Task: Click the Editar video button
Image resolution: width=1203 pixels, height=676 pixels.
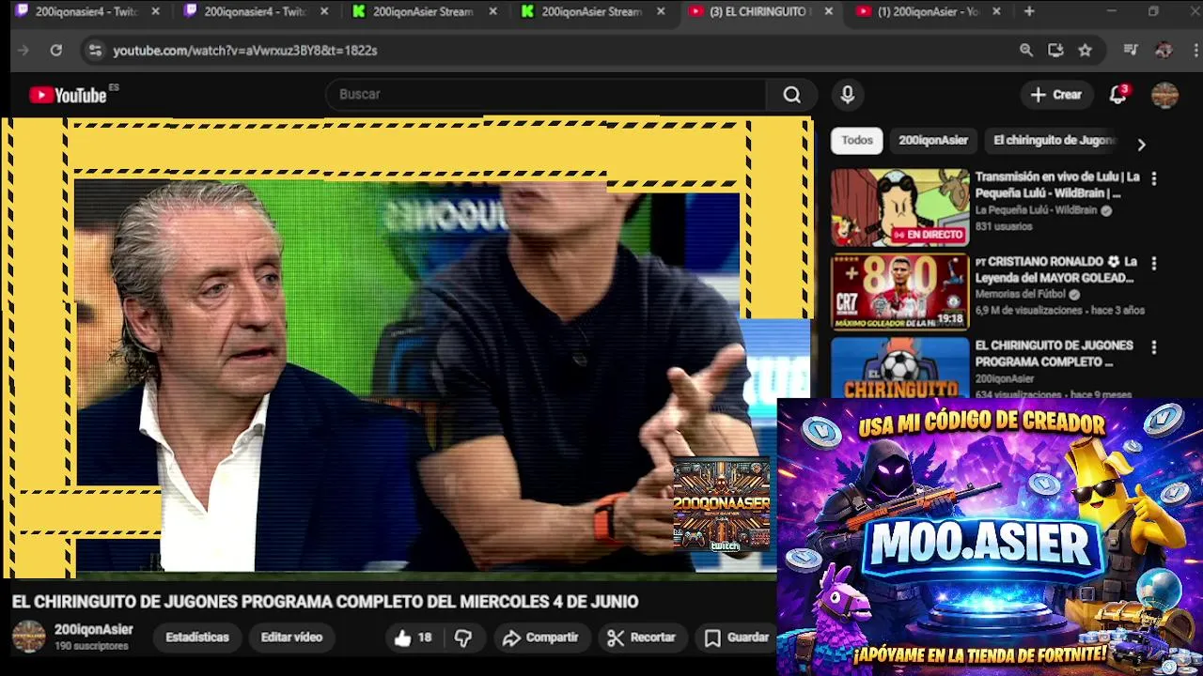Action: point(291,638)
